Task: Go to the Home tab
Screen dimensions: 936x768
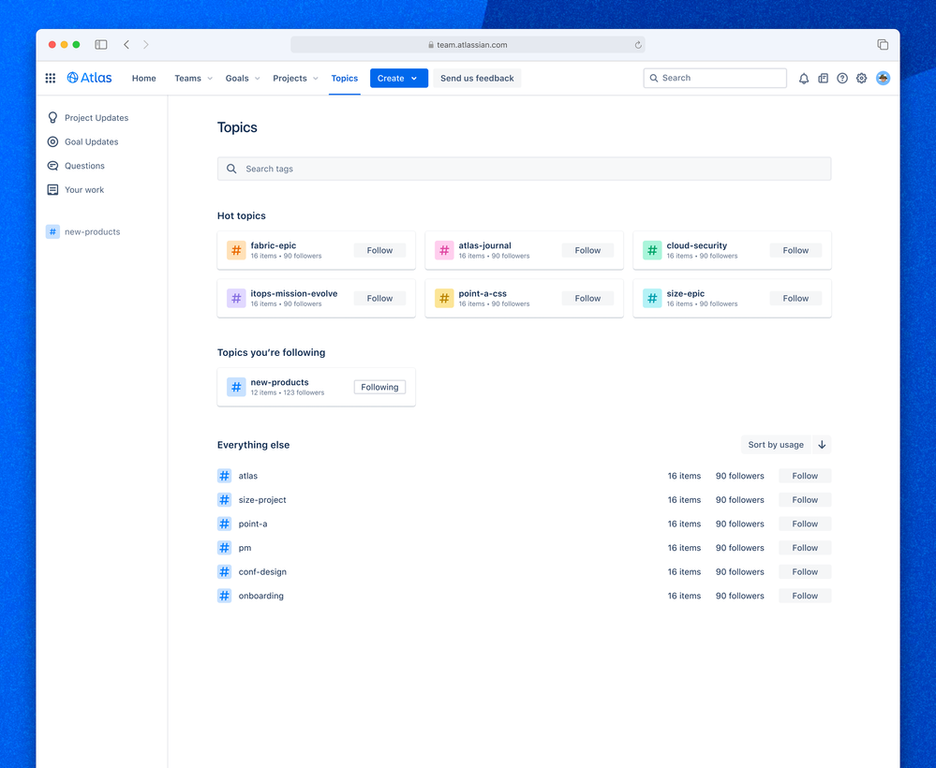Action: (144, 78)
